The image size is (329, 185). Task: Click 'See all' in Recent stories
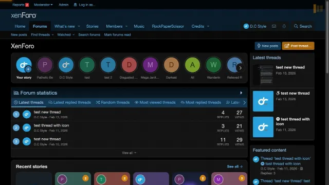tap(234, 166)
